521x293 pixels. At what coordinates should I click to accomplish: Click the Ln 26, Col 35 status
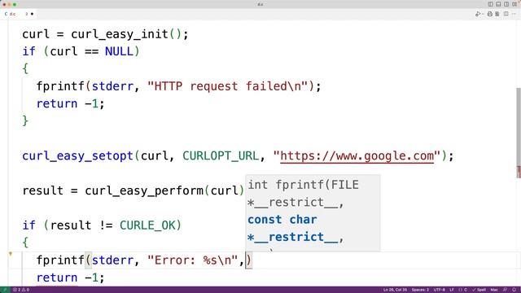(x=395, y=290)
